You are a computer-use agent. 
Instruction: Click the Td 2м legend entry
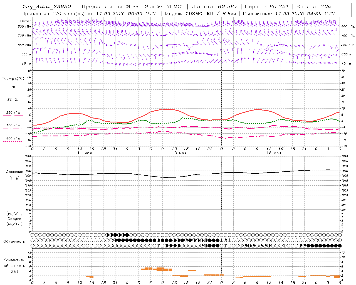(13, 100)
